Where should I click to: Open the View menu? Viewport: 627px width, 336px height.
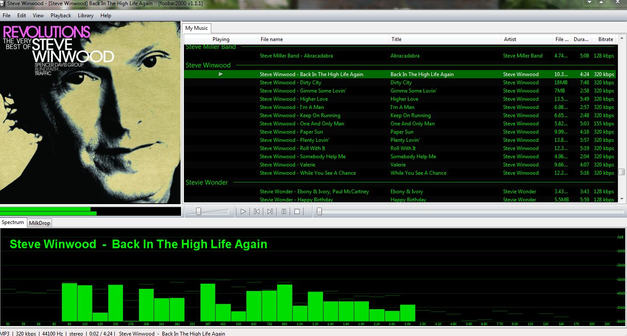pos(39,16)
